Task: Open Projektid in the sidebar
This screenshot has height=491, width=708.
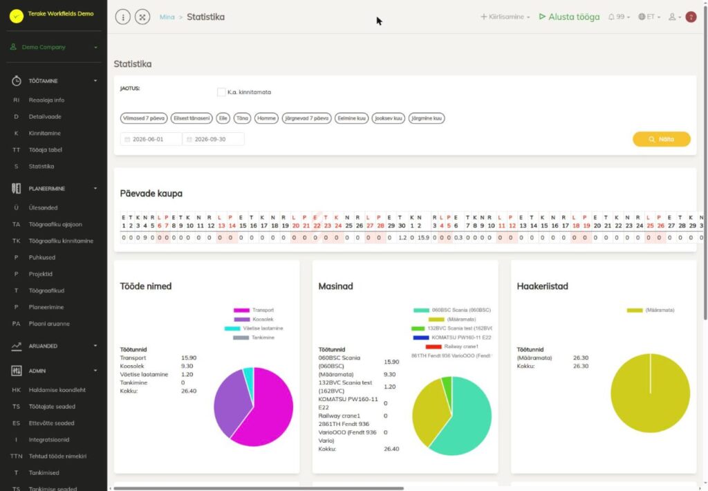Action: [x=41, y=274]
